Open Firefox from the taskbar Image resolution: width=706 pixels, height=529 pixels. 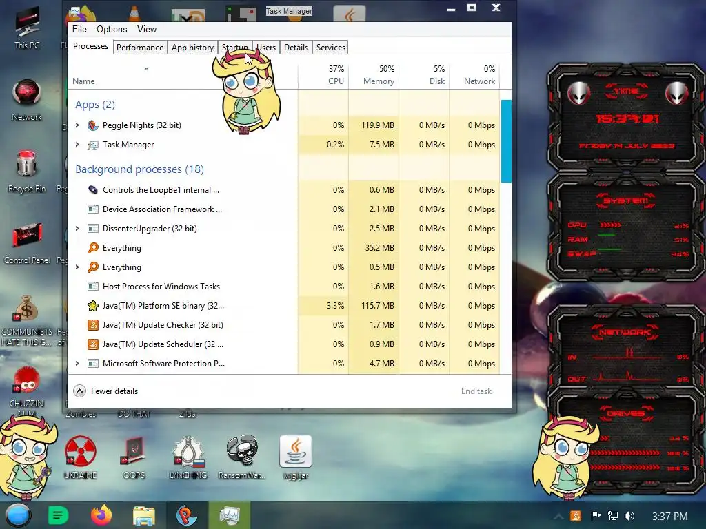(101, 515)
